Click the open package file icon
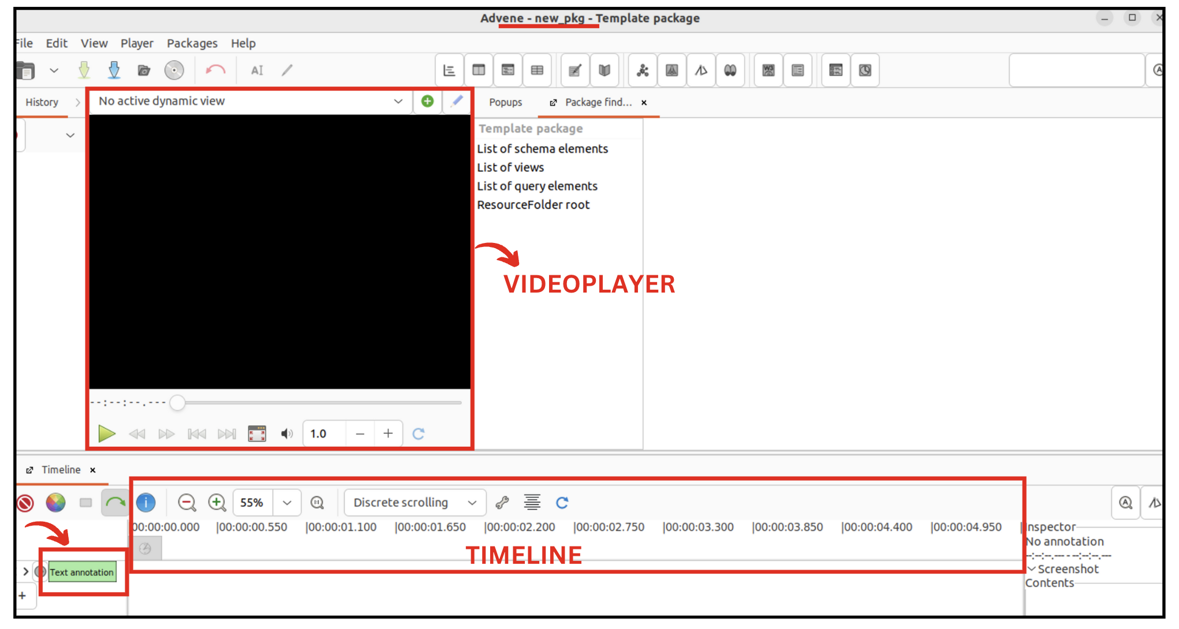This screenshot has width=1179, height=629. 25,70
